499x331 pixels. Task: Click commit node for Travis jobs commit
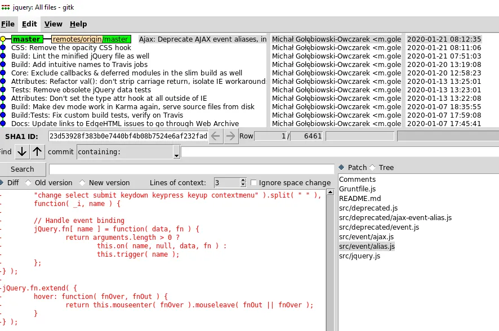3,65
